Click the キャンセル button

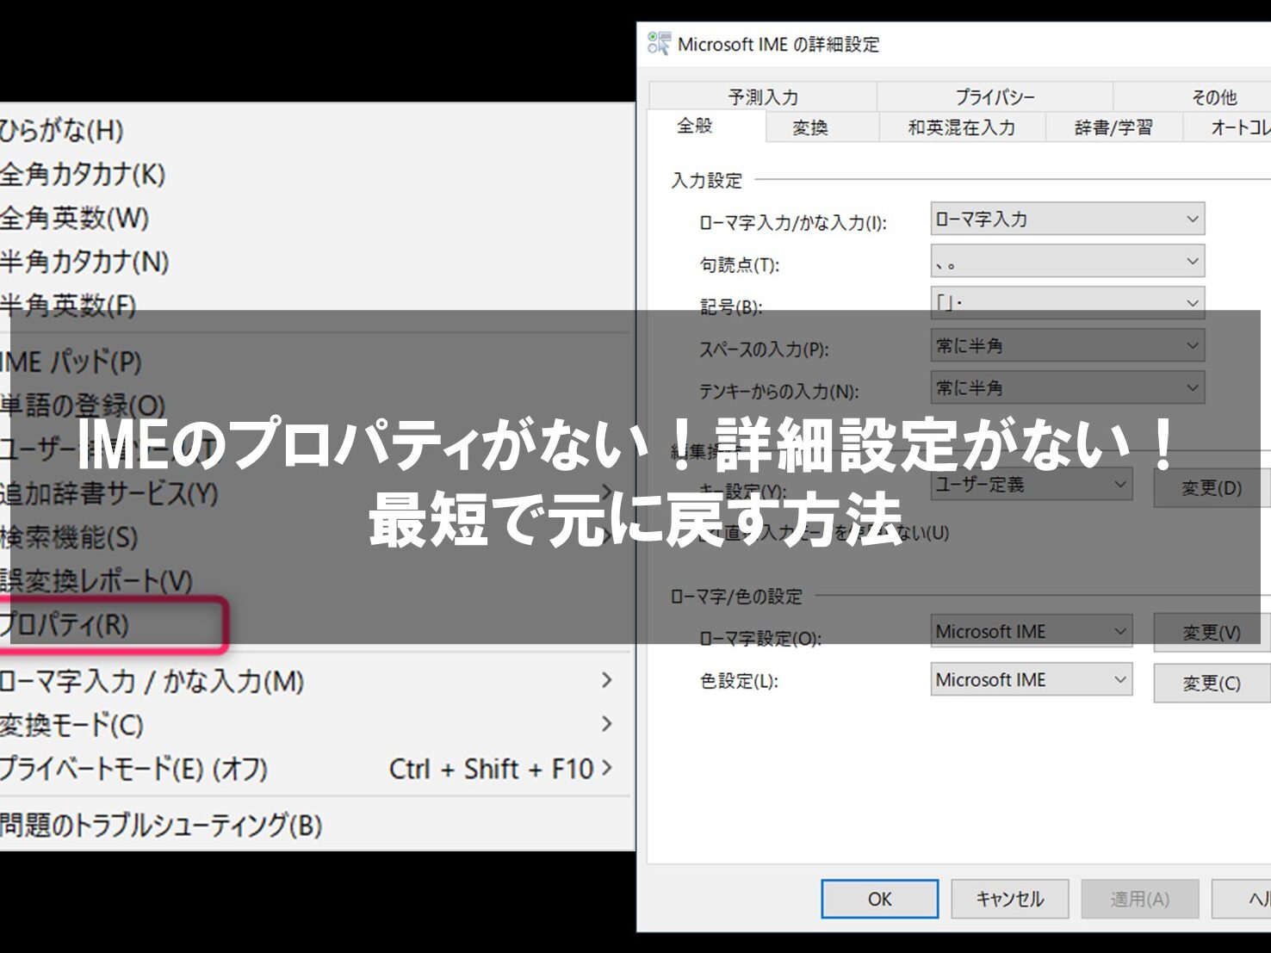[x=1010, y=899]
